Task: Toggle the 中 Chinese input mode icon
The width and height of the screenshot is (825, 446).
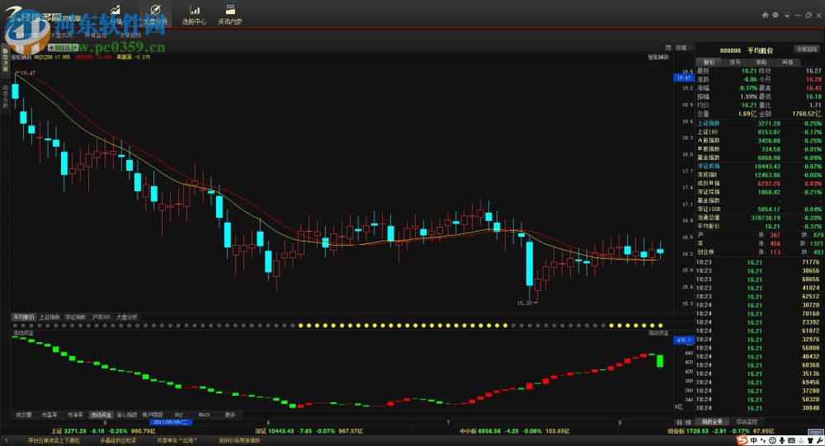Action: 754,440
